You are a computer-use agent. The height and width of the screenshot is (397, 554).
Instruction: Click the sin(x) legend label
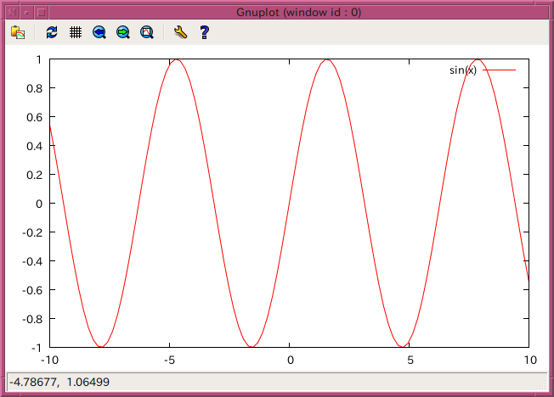coord(463,70)
